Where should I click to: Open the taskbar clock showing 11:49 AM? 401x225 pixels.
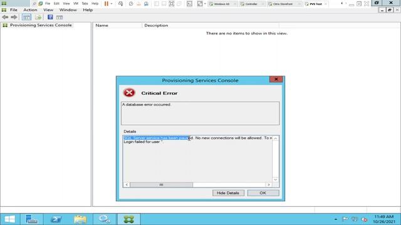pyautogui.click(x=384, y=219)
